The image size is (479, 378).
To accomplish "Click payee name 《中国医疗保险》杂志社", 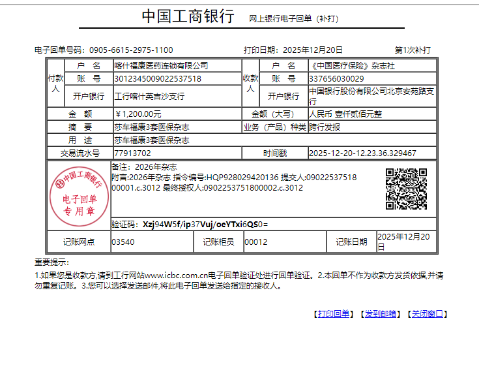I will tap(352, 66).
